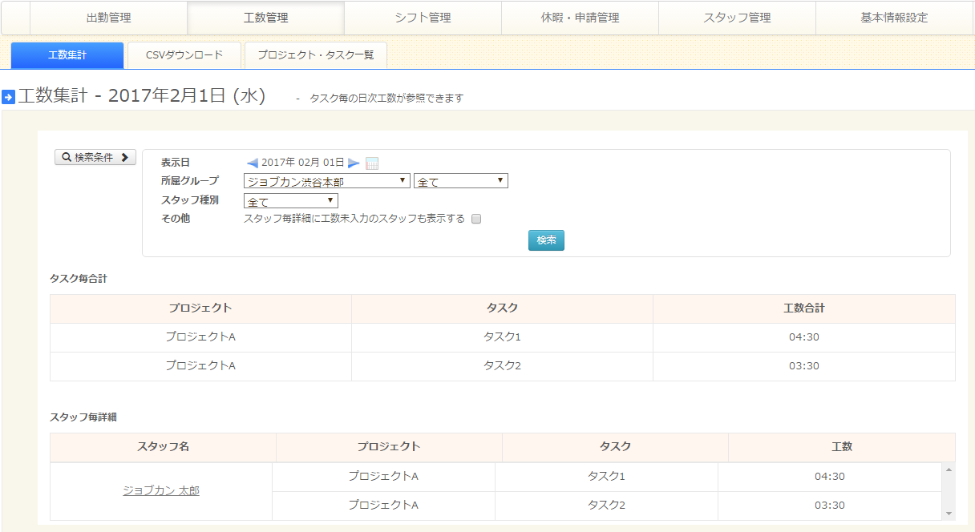The image size is (975, 532).
Task: Click the date text 2017年 02月 01日
Action: pyautogui.click(x=302, y=163)
